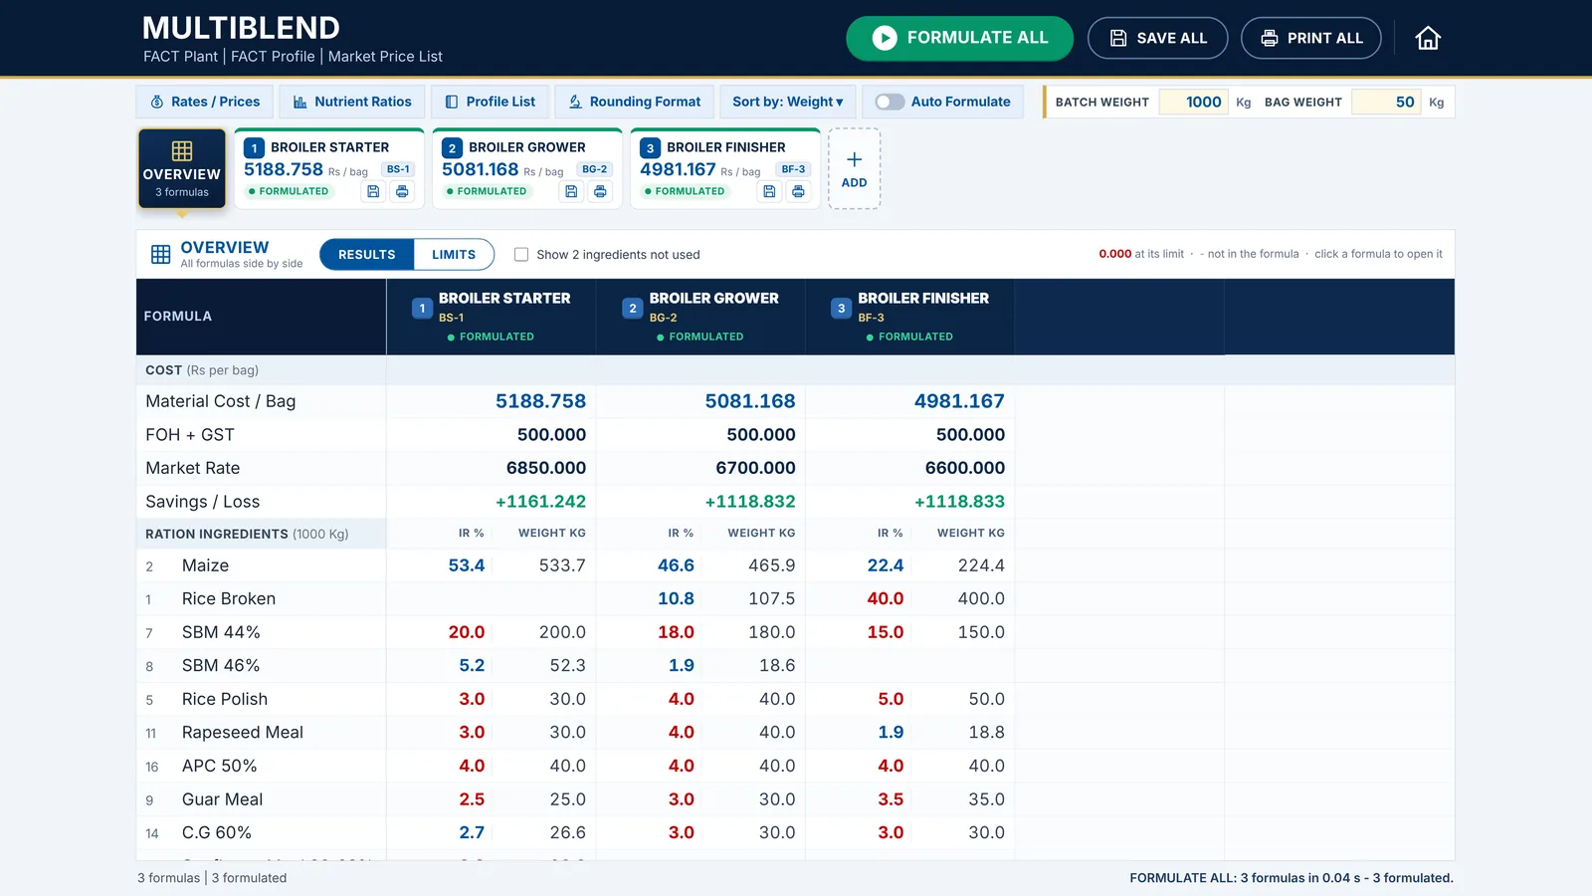Edit the Bag Weight field
1592x896 pixels.
1387,102
